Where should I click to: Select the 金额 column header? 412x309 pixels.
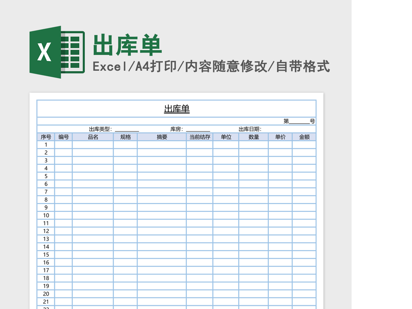304,137
